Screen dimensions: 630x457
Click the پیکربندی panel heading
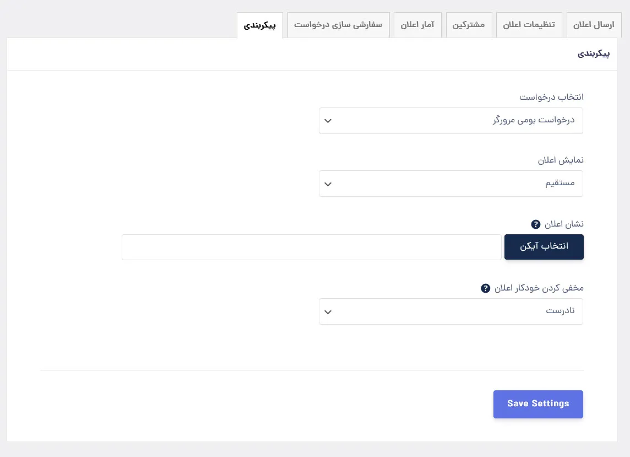point(594,54)
